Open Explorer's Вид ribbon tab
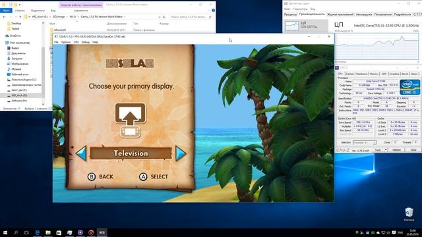The height and width of the screenshot is (237, 422). tap(53, 11)
